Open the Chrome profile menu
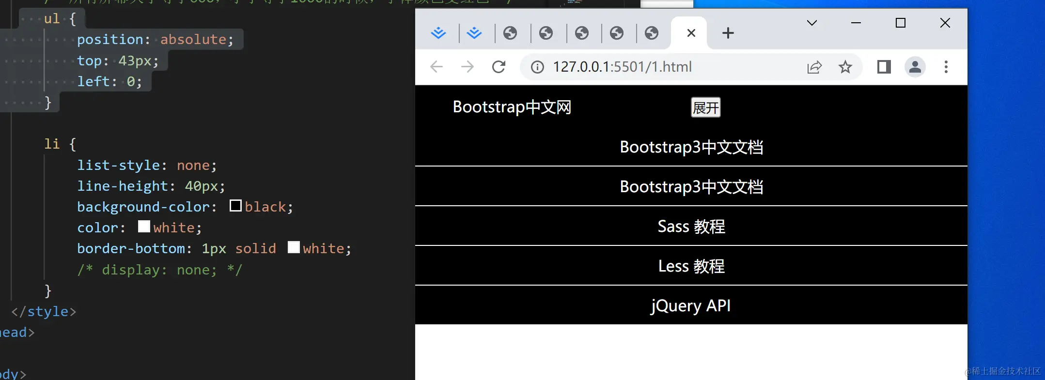 tap(915, 67)
